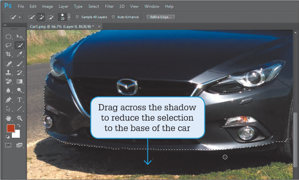Choose Add to selection mode

pyautogui.click(x=40, y=17)
